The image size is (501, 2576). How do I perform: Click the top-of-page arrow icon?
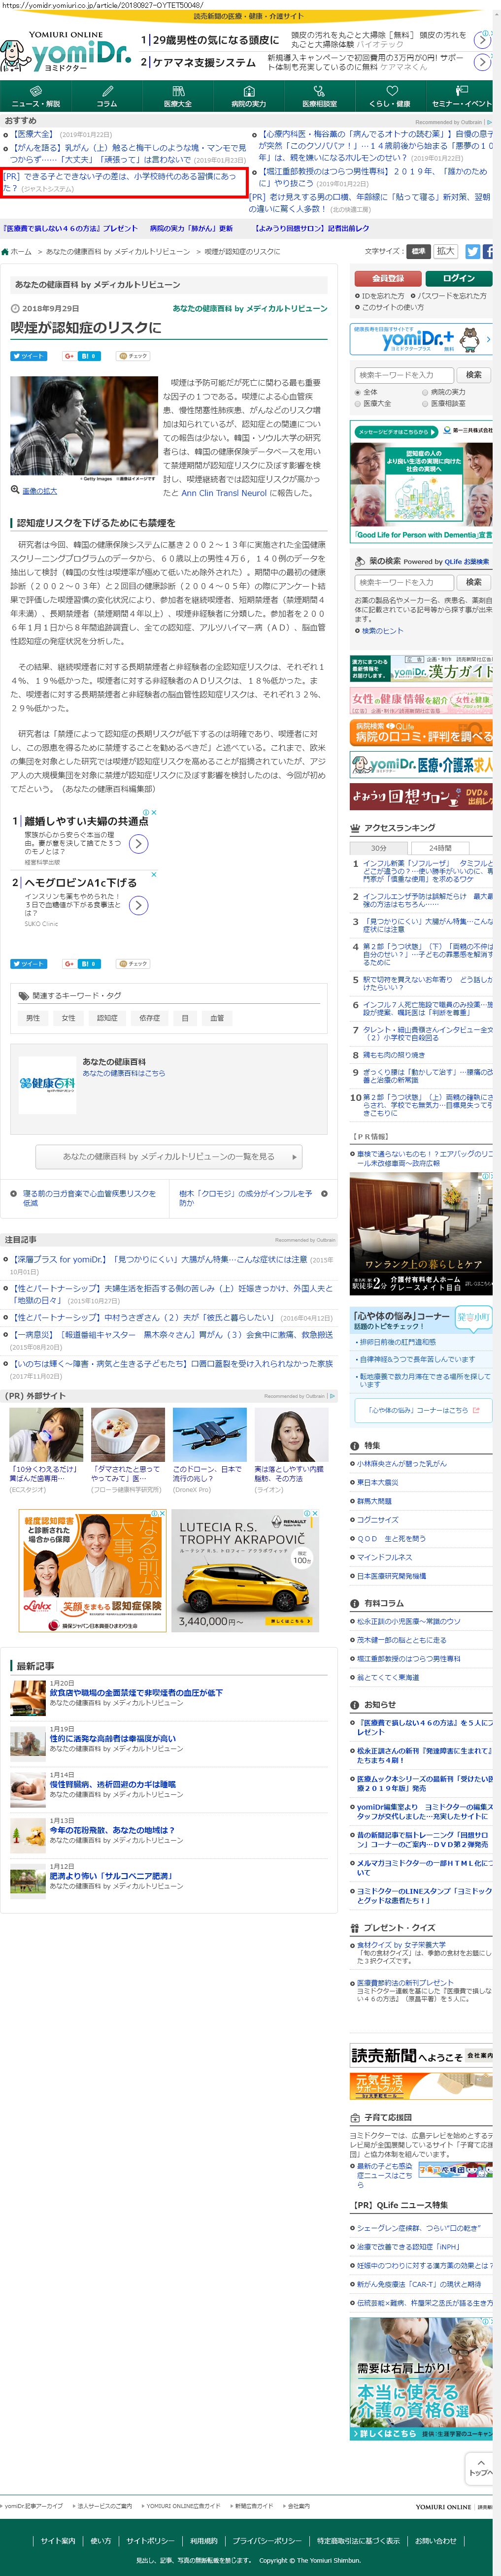pyautogui.click(x=480, y=2462)
